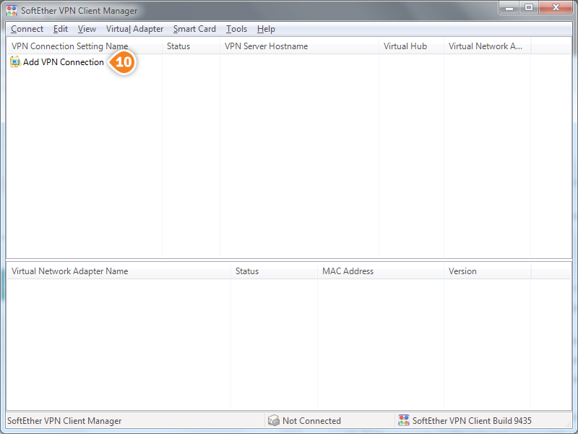The width and height of the screenshot is (578, 434).
Task: Sort by connection Status column header
Action: 191,46
